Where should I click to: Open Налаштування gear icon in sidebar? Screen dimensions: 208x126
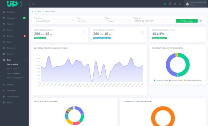coord(4,97)
